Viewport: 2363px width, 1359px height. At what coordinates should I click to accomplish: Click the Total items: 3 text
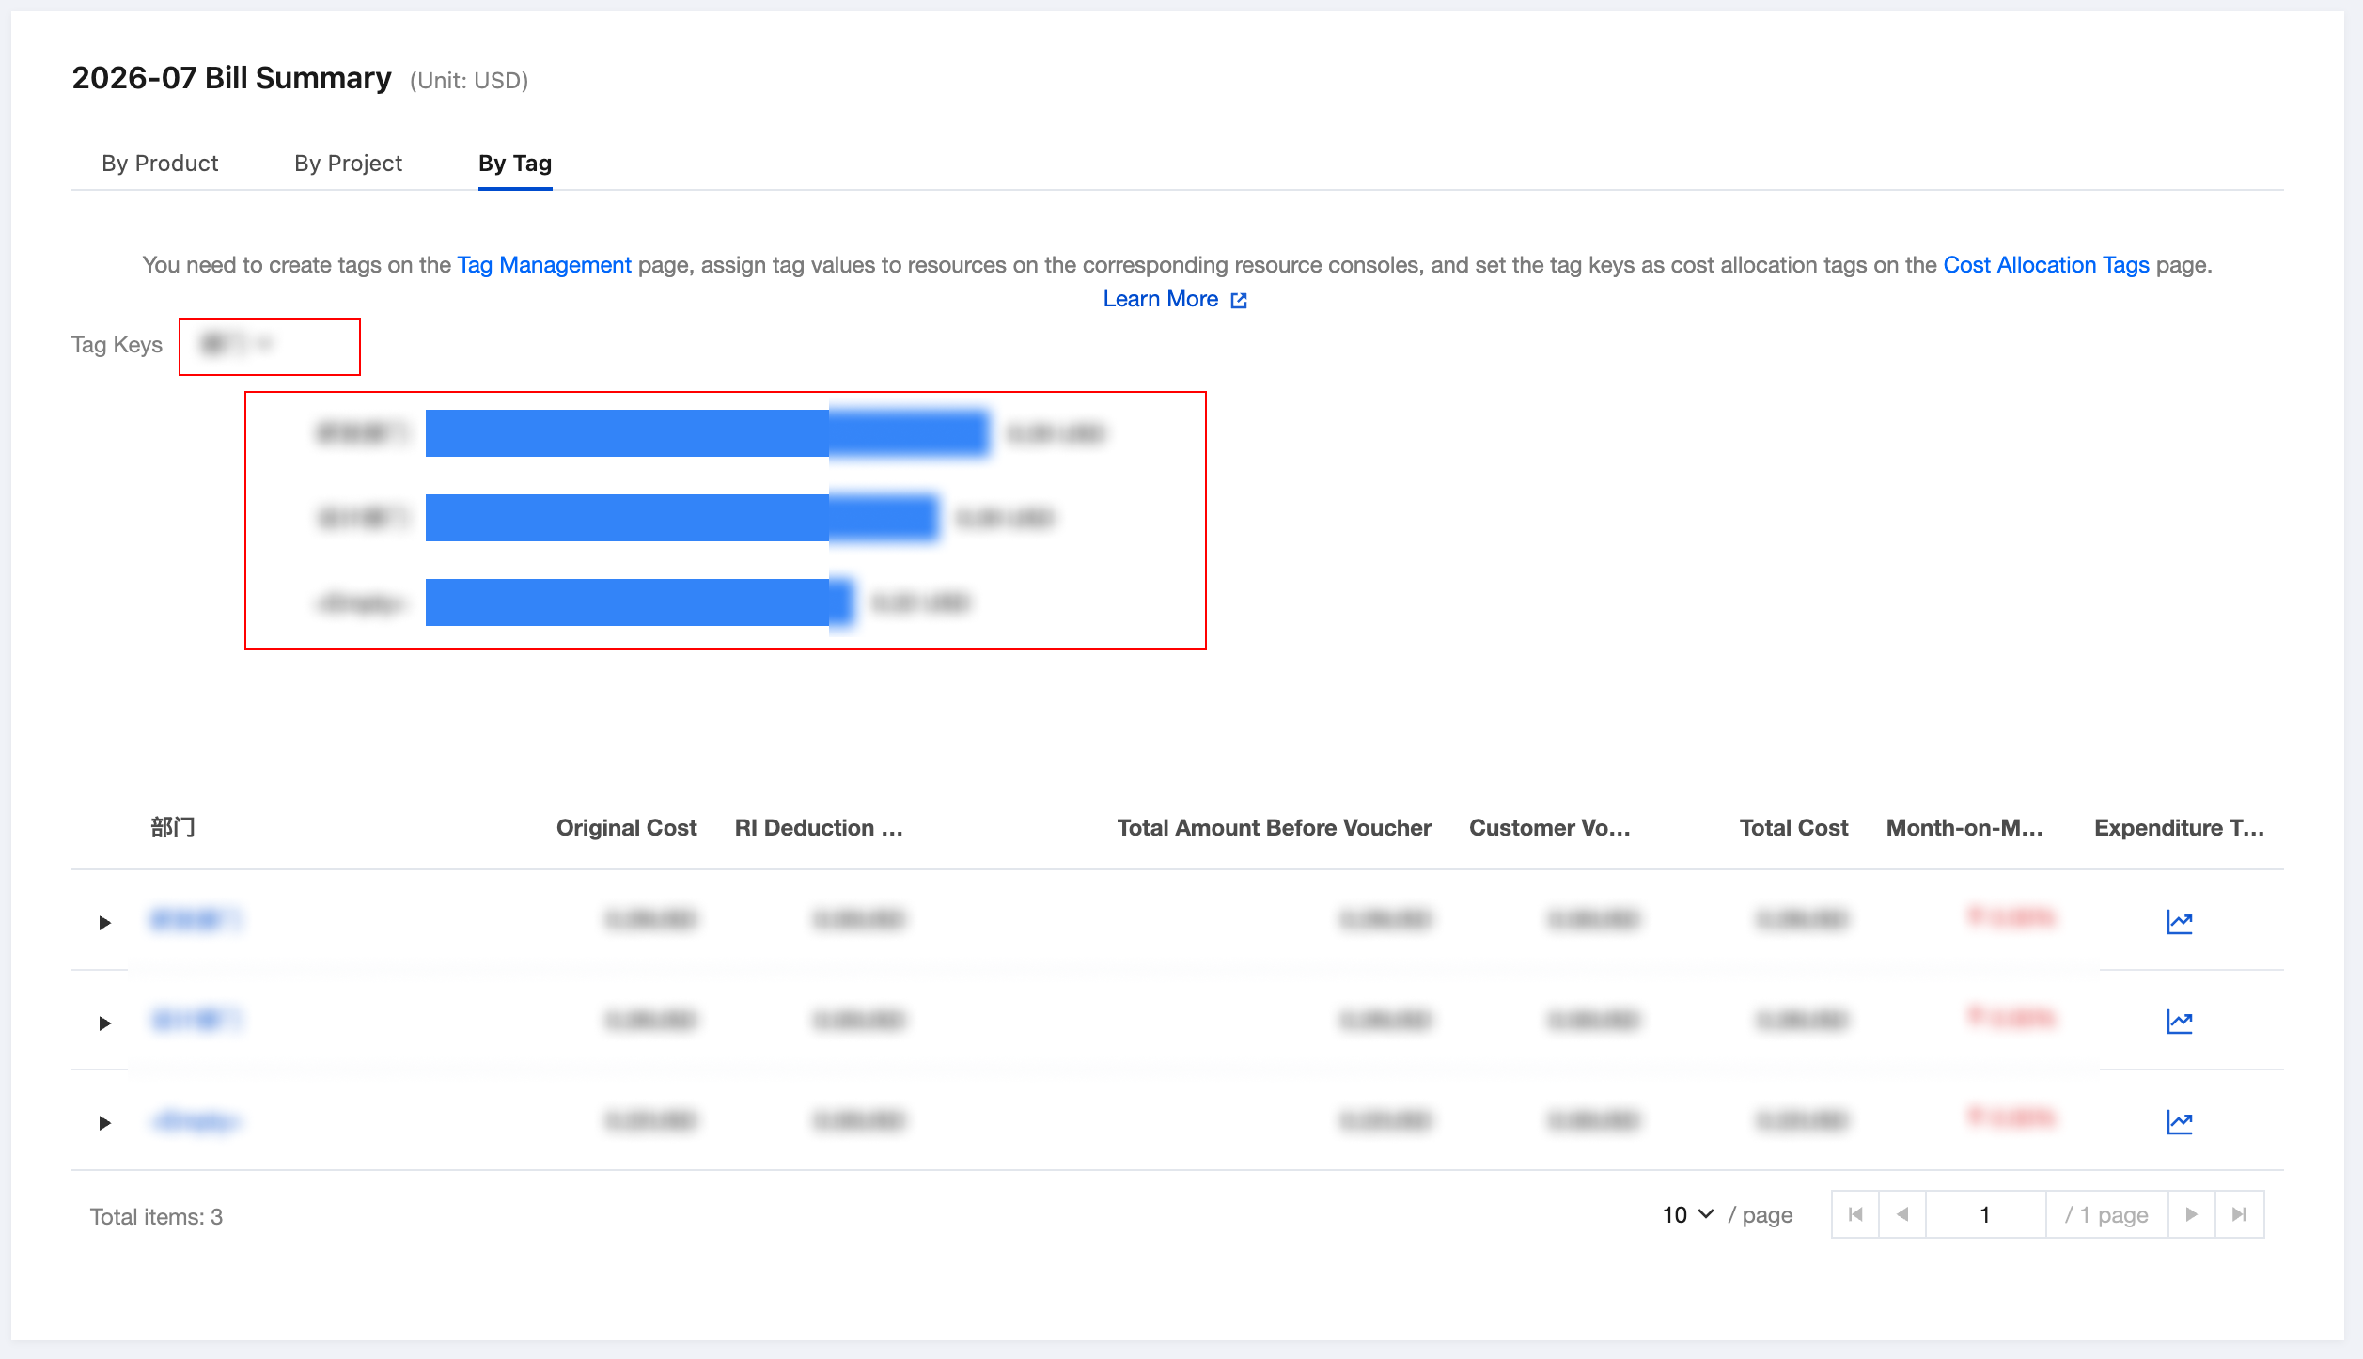156,1217
